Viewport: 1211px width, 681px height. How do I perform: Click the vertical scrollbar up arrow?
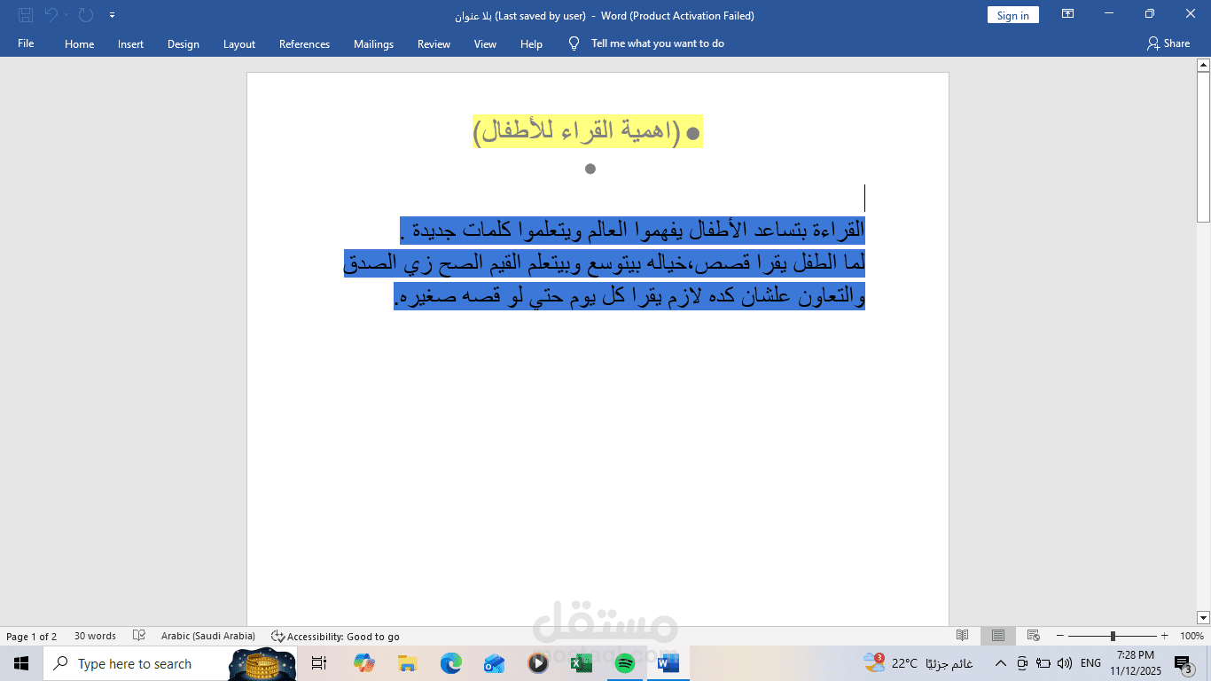(1203, 65)
